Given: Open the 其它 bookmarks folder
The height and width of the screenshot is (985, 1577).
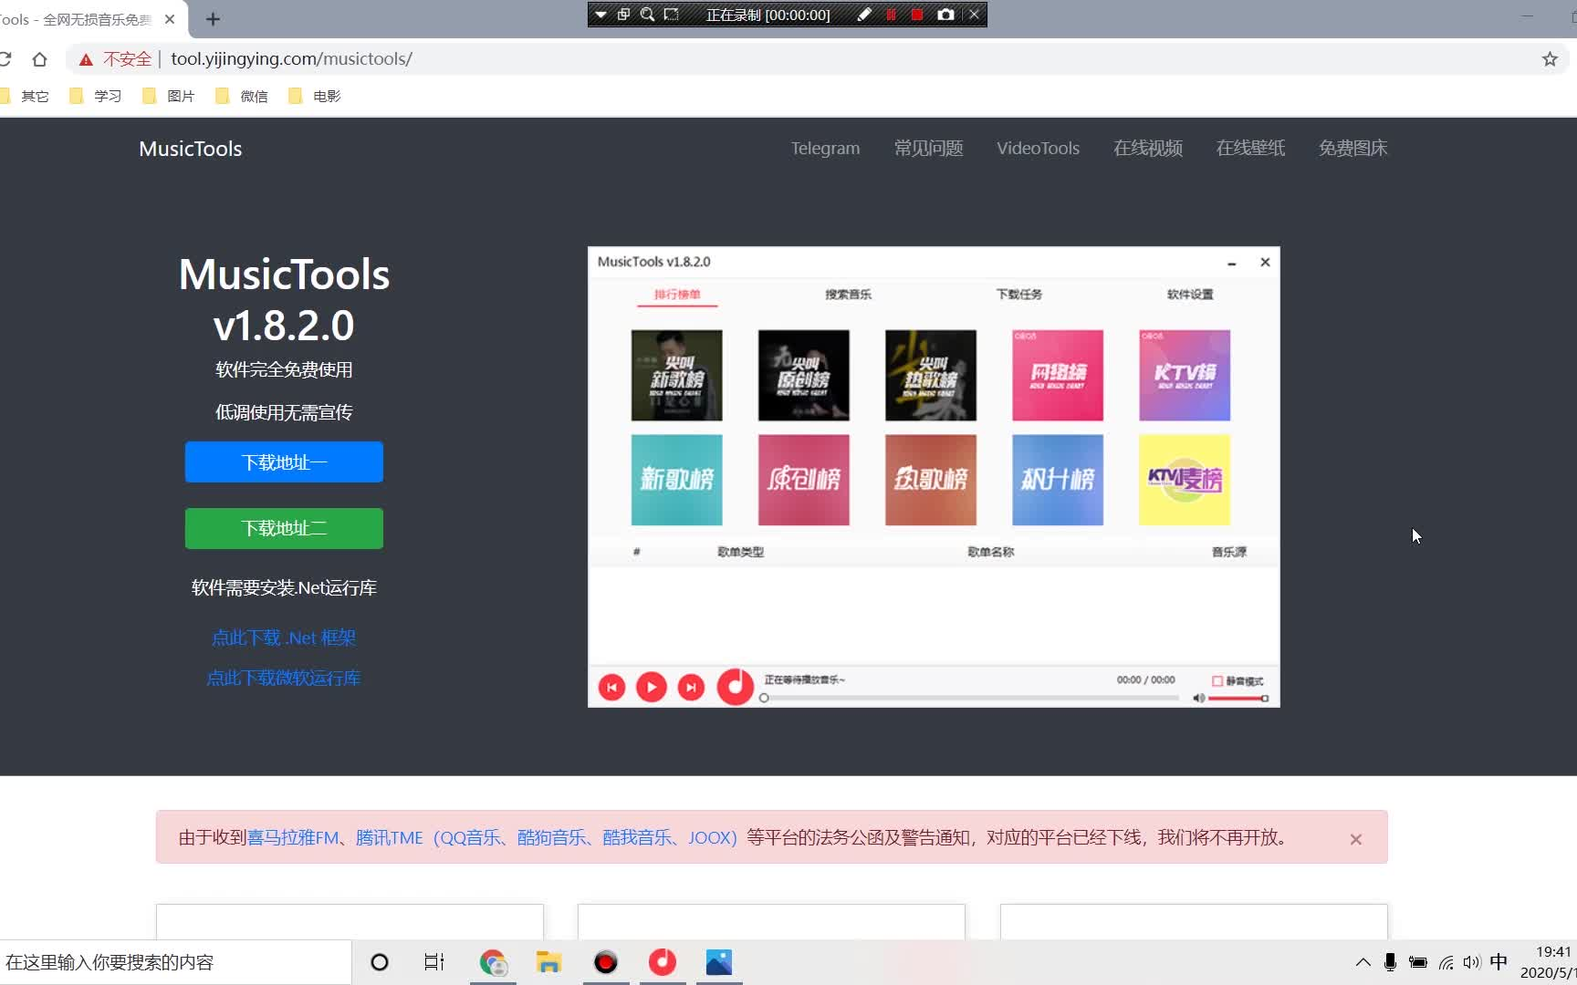Looking at the screenshot, I should (x=26, y=96).
